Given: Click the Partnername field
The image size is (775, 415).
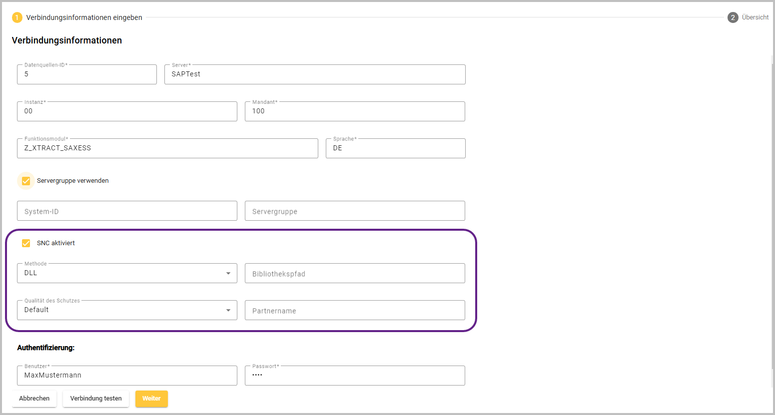Looking at the screenshot, I should pos(355,311).
